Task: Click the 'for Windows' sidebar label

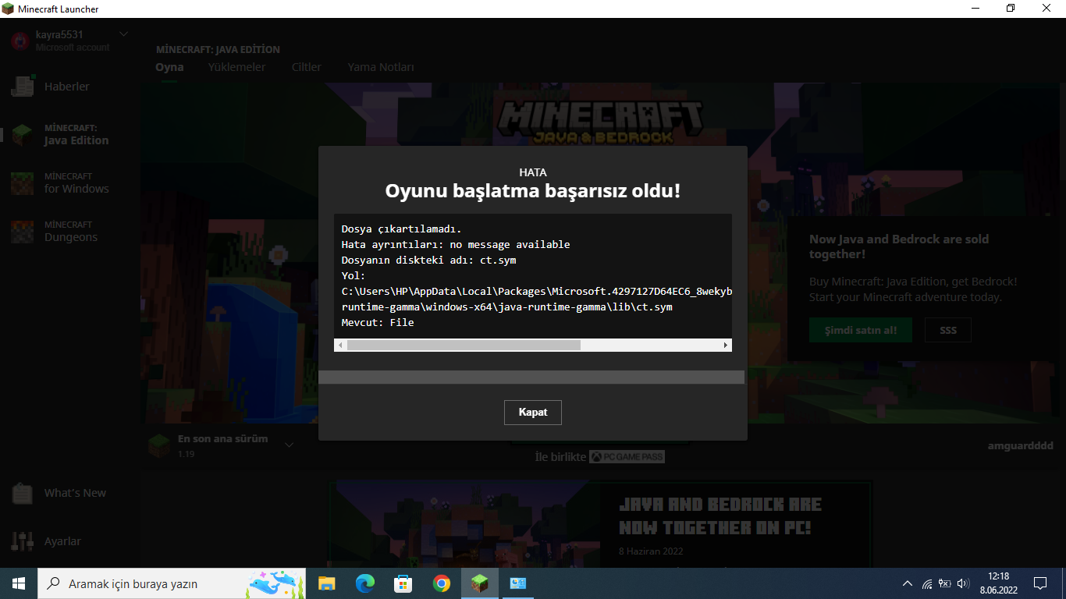Action: pos(76,189)
